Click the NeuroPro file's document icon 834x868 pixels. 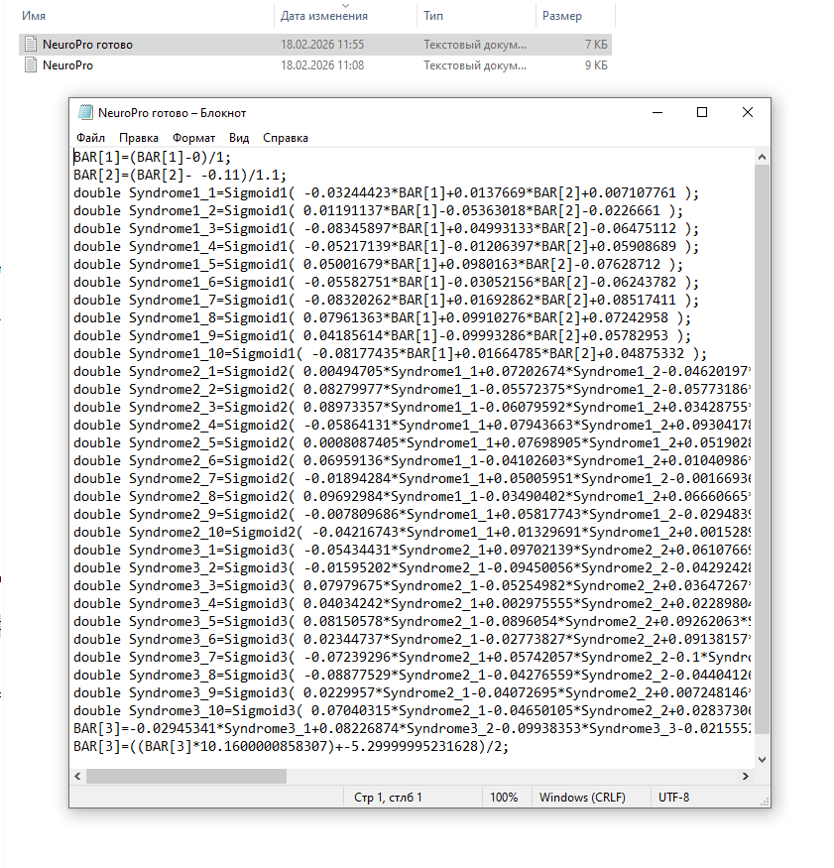coord(31,65)
